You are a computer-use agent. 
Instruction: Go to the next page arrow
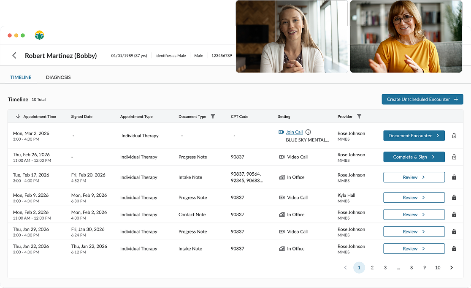point(452,268)
